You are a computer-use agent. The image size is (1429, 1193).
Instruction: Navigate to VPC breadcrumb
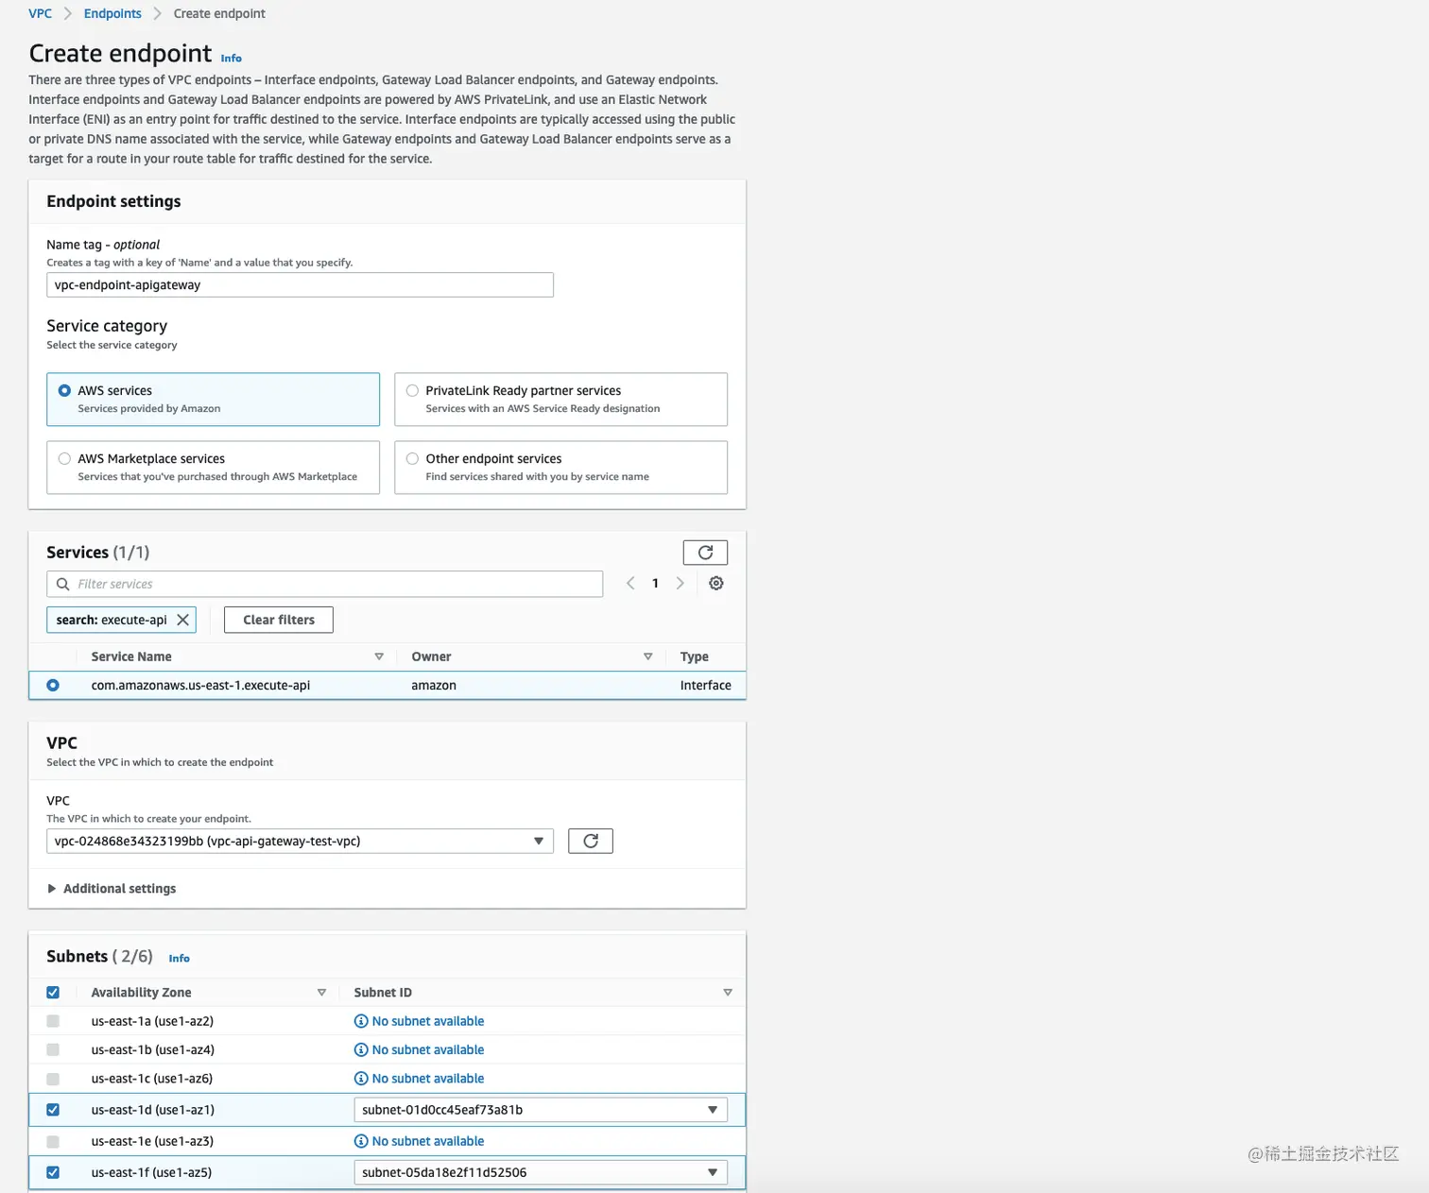coord(40,13)
